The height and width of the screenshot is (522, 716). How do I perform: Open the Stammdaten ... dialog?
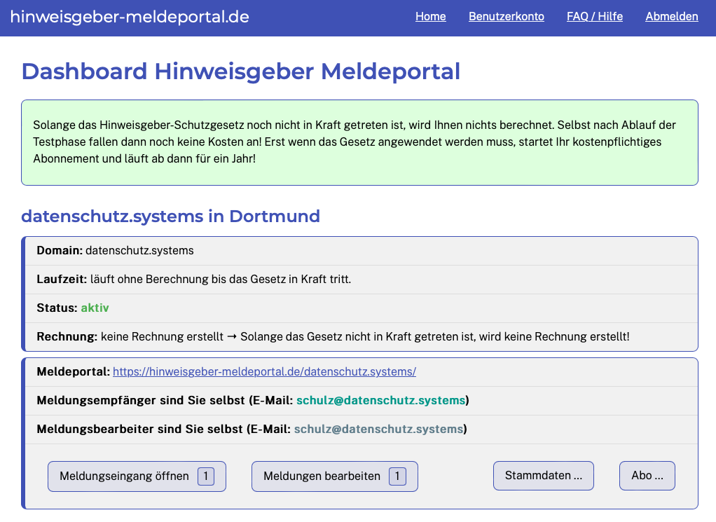coord(543,476)
